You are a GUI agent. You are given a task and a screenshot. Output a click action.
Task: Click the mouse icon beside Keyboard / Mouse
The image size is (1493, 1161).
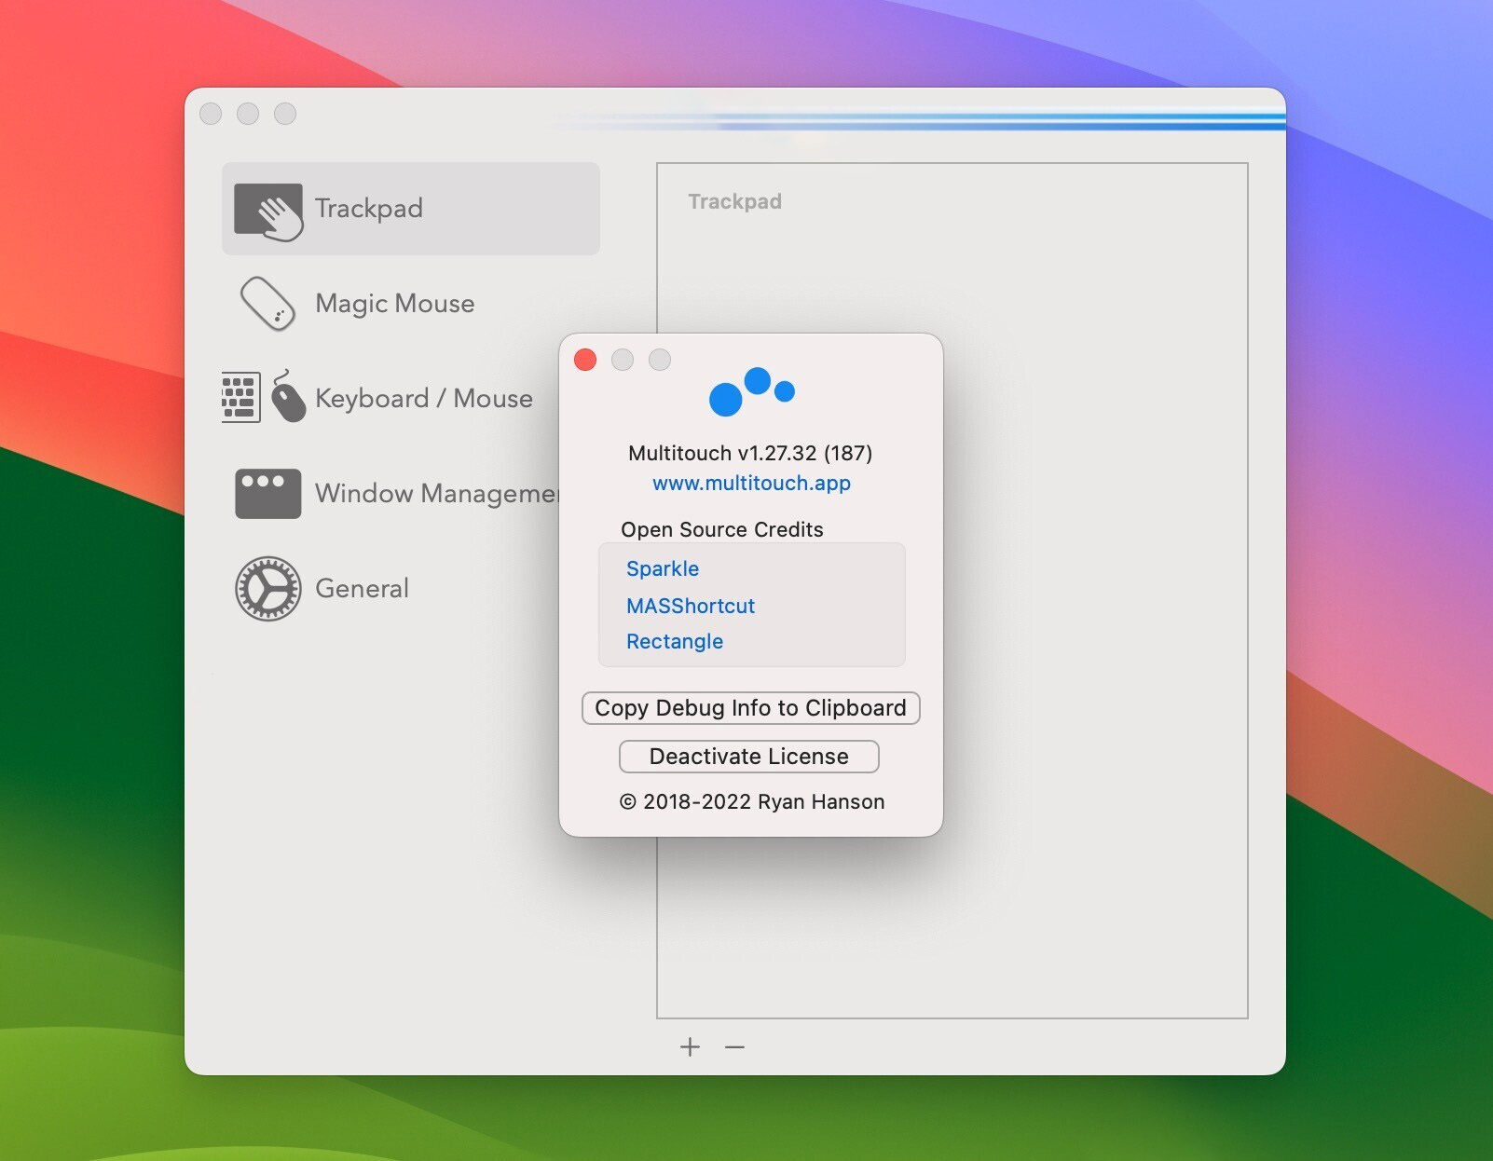point(288,397)
